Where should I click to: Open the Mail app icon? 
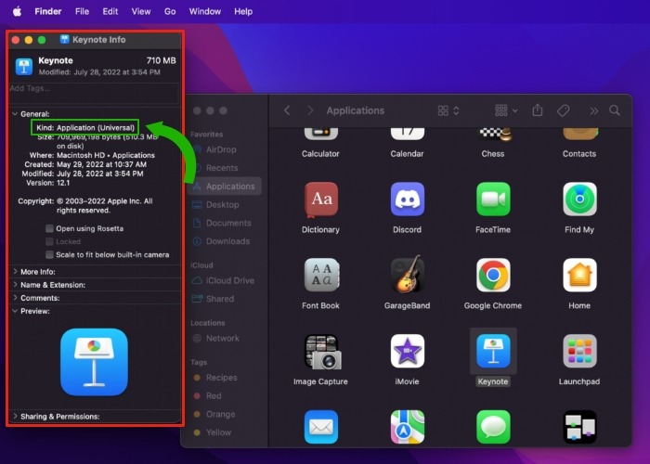pos(320,427)
